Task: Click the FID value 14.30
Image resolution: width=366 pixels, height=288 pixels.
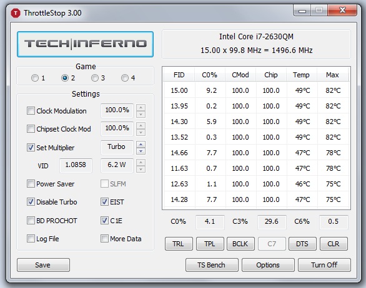Action: click(179, 122)
